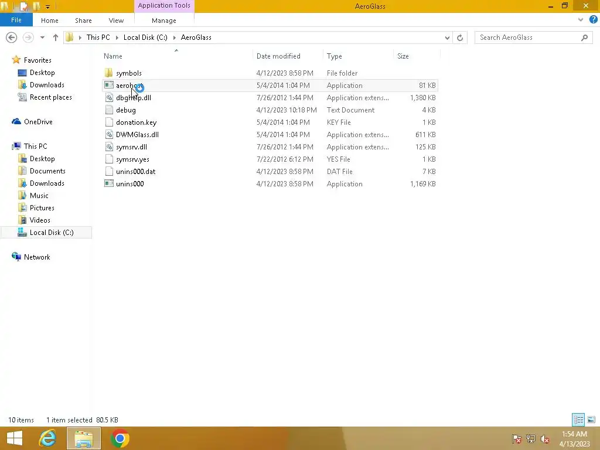Select the unins000.dat file icon
The image size is (600, 450).
pyautogui.click(x=108, y=172)
